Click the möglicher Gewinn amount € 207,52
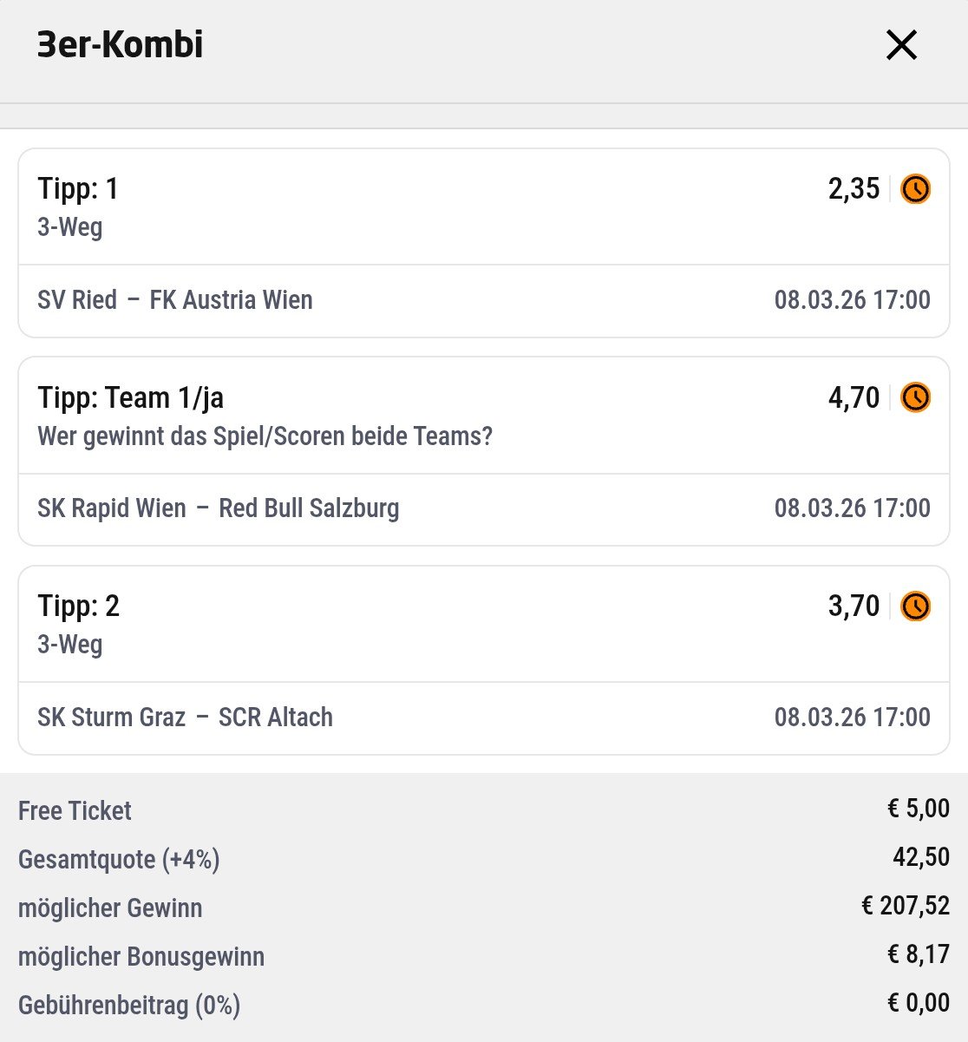Viewport: 968px width, 1042px height. point(905,907)
